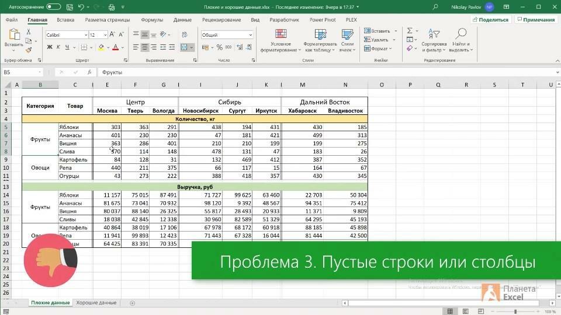Image resolution: width=561 pixels, height=315 pixels.
Task: Click the AutoSum sigma icon
Action: point(410,31)
